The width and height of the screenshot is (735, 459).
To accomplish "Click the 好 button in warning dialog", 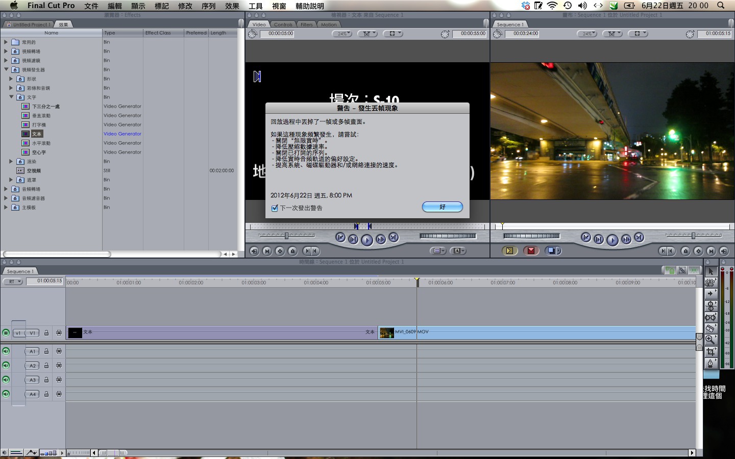I will click(x=442, y=207).
